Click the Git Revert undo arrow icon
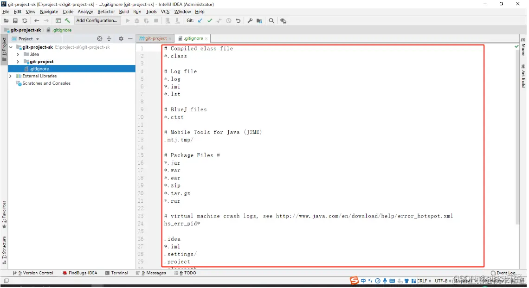 point(238,20)
